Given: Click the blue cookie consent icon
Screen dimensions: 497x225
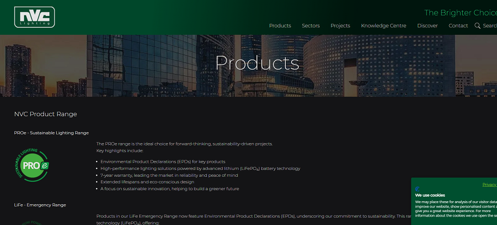Looking at the screenshot, I should [417, 189].
